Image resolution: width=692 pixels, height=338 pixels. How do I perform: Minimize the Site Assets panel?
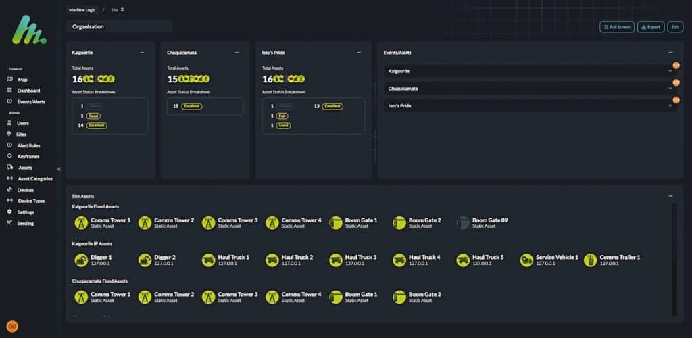(x=670, y=196)
